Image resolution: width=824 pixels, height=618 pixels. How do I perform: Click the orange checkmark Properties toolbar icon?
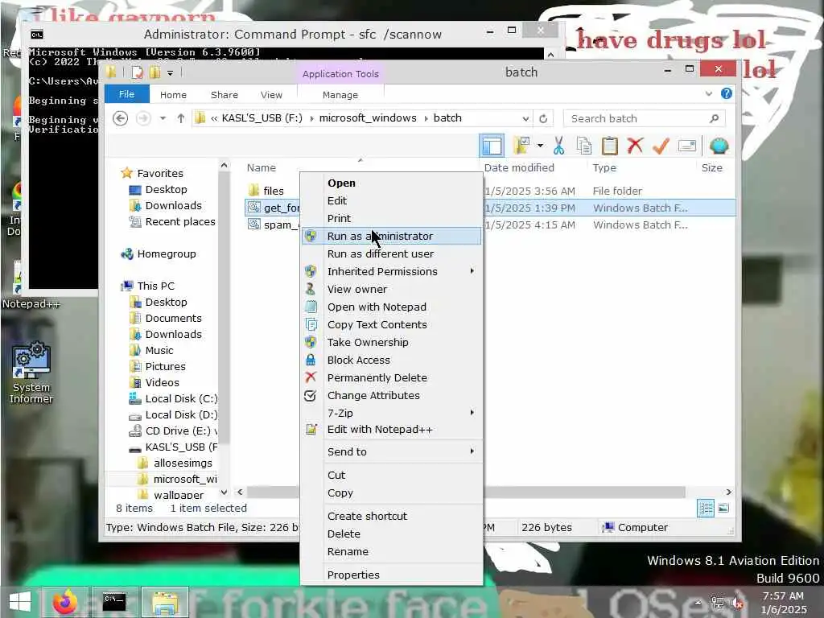coord(661,146)
